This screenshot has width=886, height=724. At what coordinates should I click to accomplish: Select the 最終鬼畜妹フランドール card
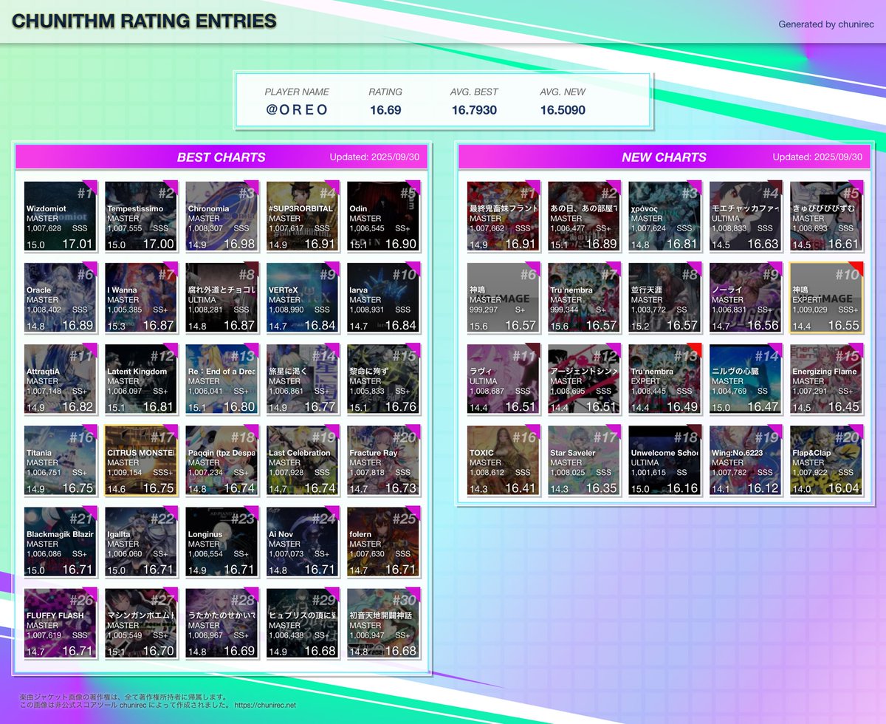504,216
